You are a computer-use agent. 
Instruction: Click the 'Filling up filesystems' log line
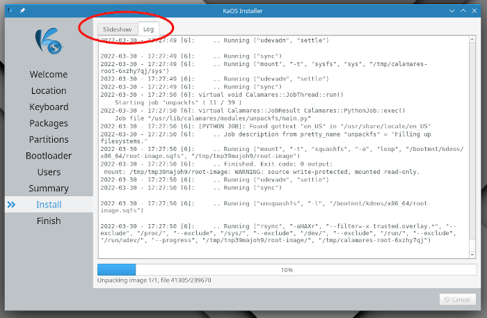tap(266, 138)
